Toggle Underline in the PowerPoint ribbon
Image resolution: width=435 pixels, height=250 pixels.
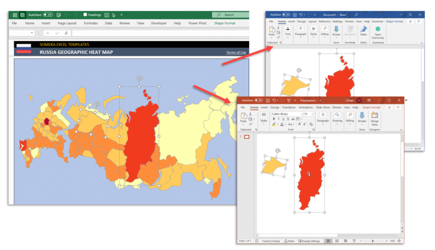283,119
